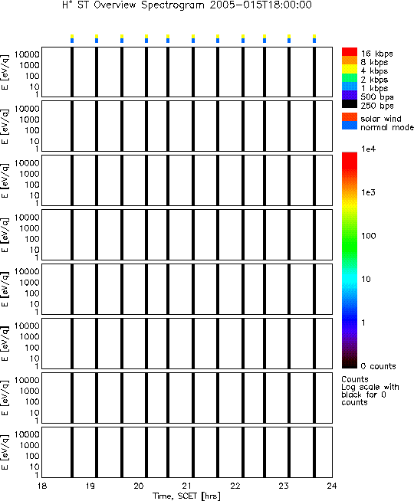The image size is (414, 501).
Task: Click the '20' time axis tick label
Action: click(x=139, y=486)
